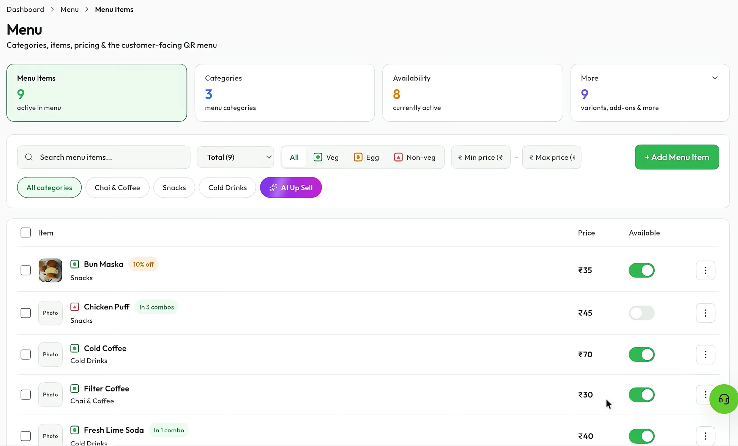
Task: Turn off availability for Filter Coffee
Action: 642,395
